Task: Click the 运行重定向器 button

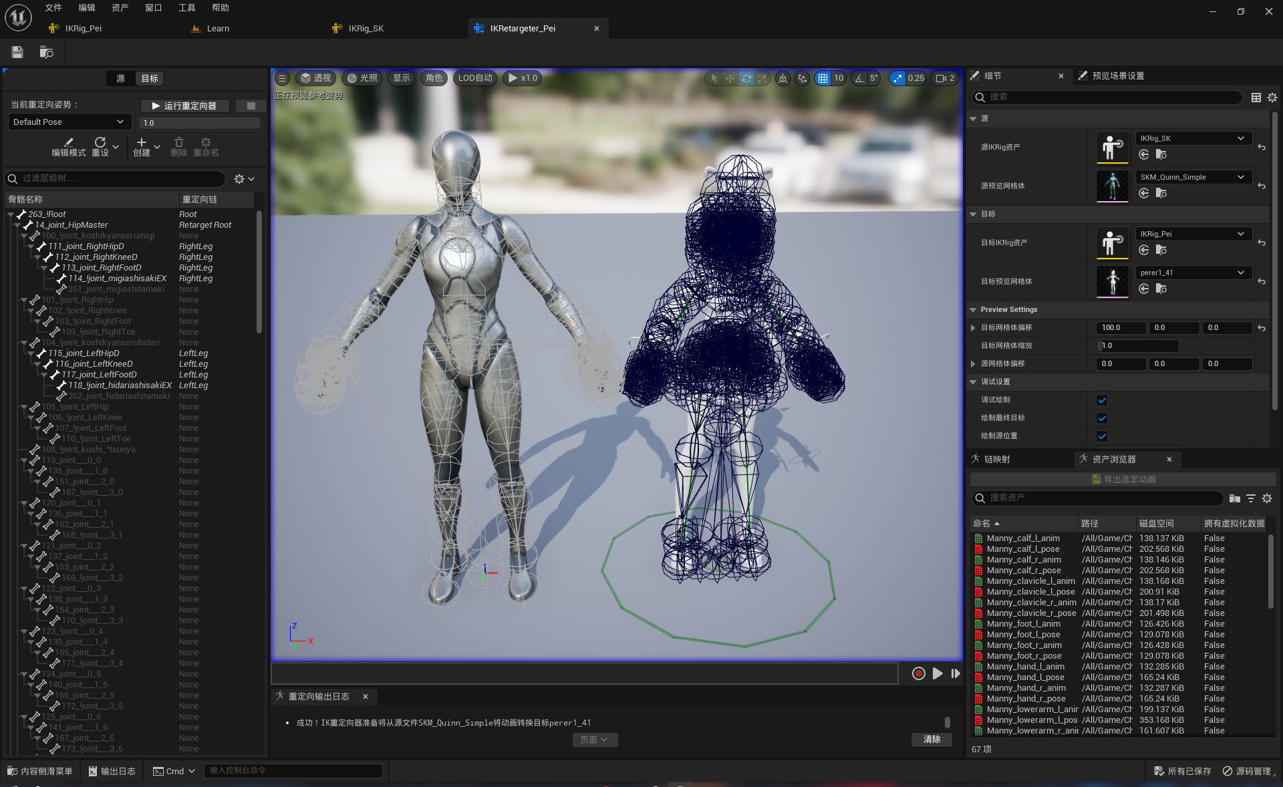Action: (184, 106)
